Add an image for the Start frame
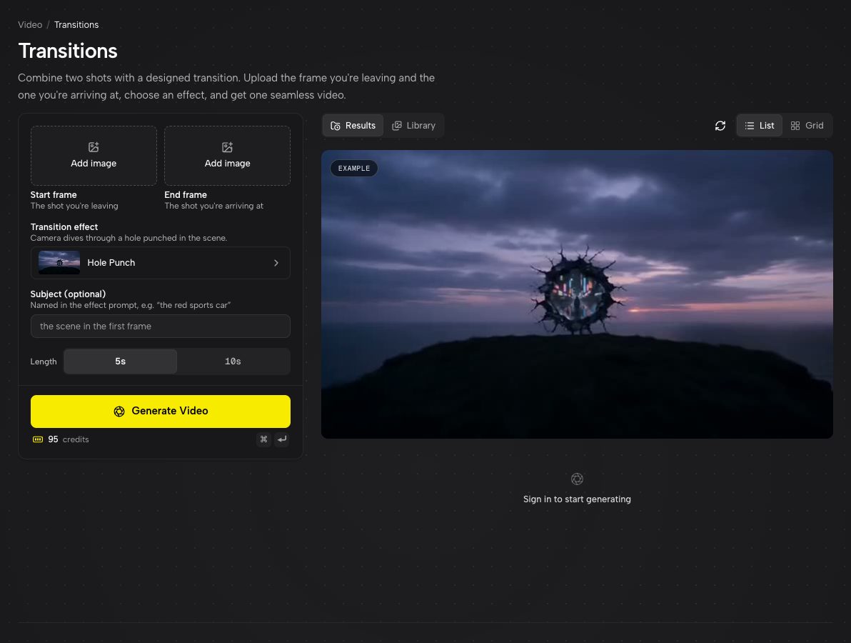 coord(94,156)
